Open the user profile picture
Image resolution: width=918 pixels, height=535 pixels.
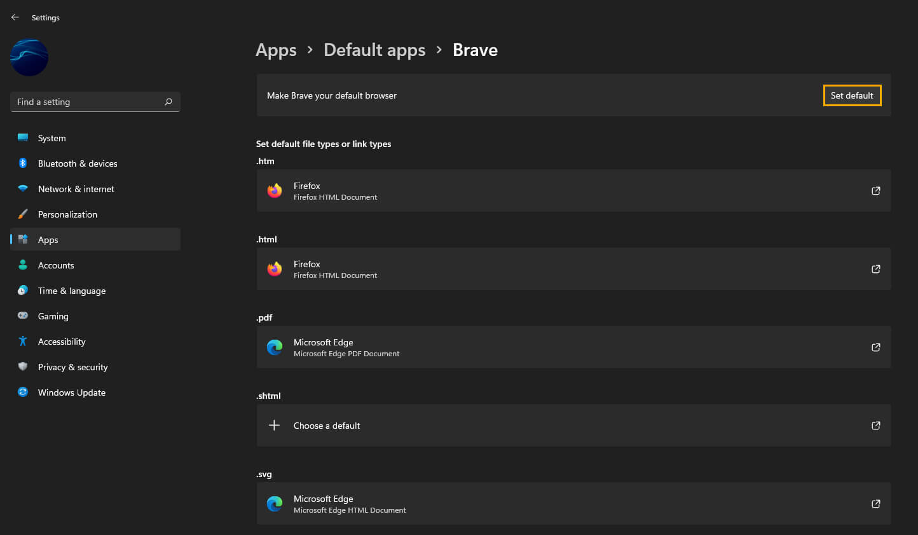pos(29,58)
